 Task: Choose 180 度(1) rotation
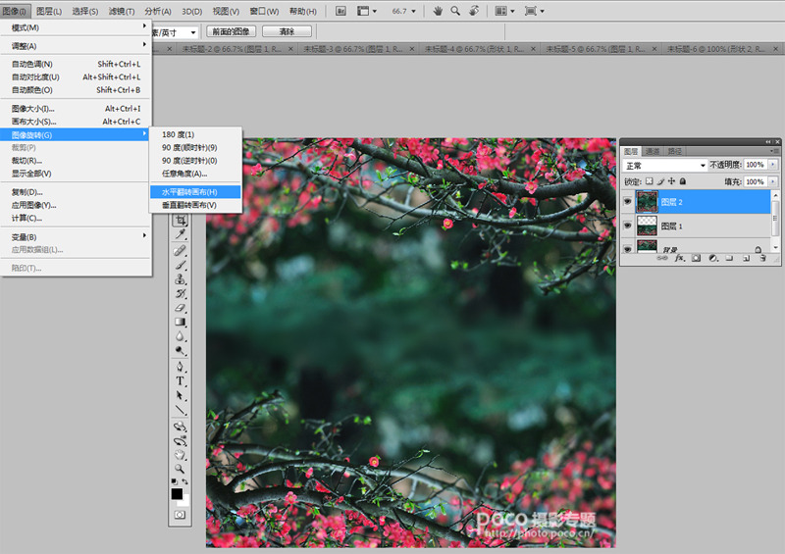[x=195, y=134]
